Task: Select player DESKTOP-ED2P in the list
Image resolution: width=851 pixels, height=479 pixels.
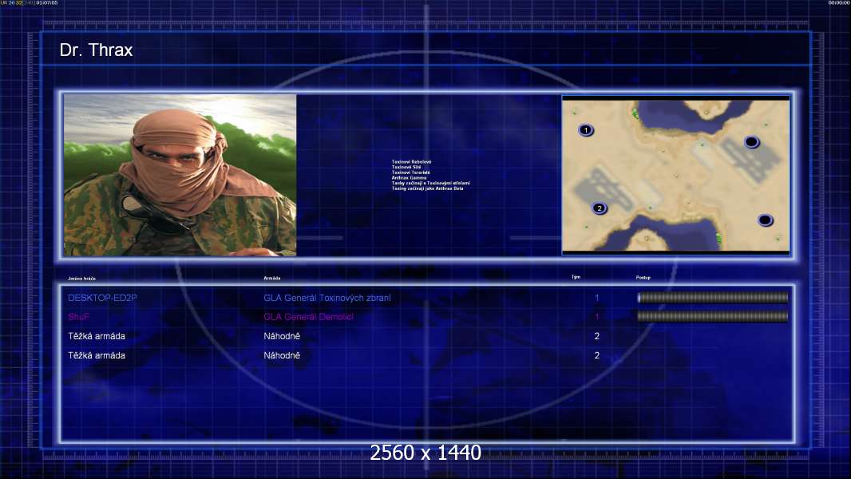Action: [102, 298]
